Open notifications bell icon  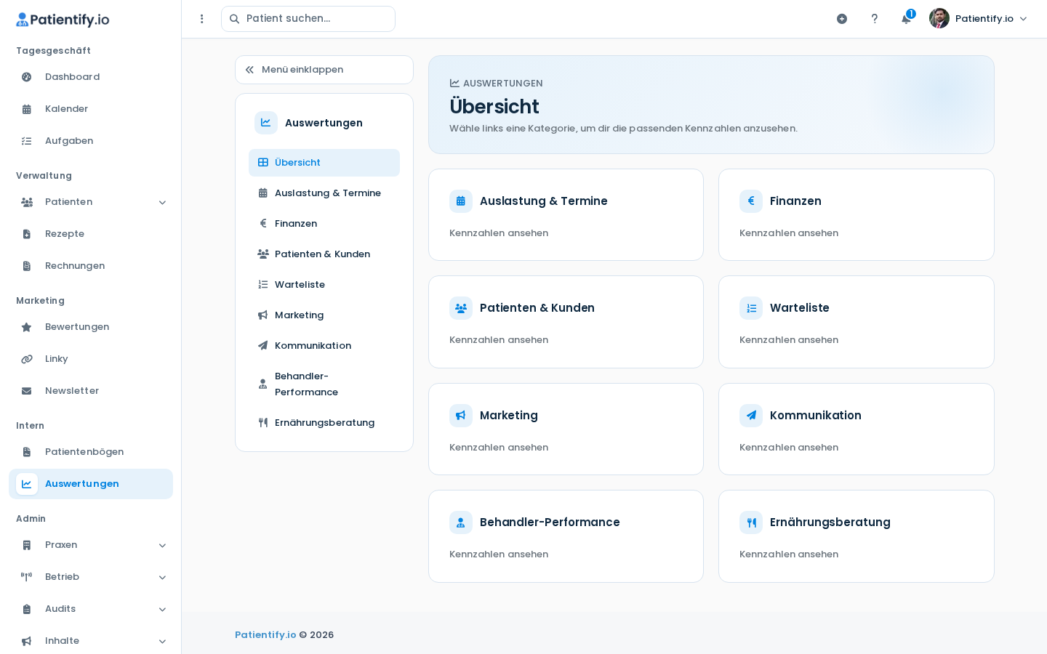[906, 19]
